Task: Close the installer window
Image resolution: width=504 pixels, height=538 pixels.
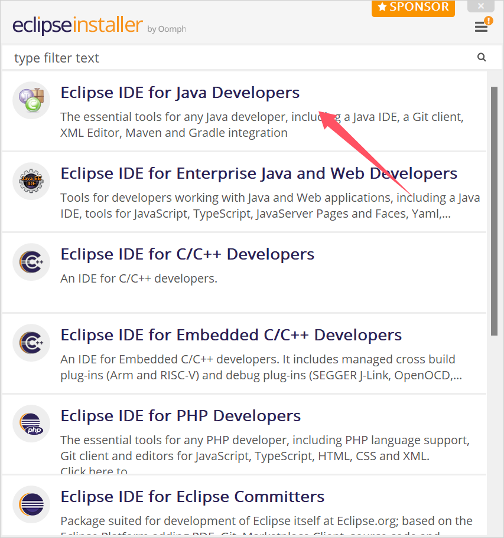Action: click(x=480, y=6)
